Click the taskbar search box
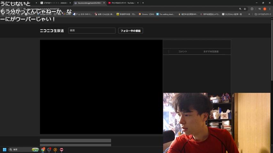The height and width of the screenshot is (153, 273). click(x=23, y=149)
